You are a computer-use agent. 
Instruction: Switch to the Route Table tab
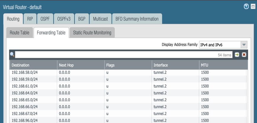tap(20, 33)
